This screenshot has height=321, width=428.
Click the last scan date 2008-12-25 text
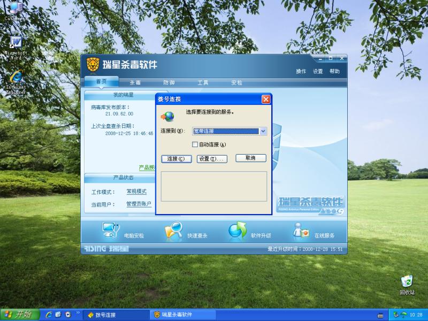pos(129,133)
